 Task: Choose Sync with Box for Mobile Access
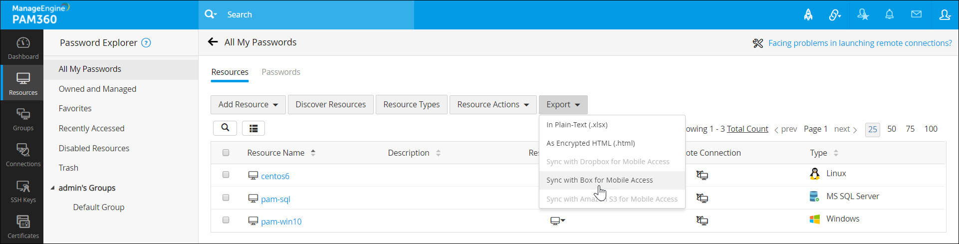coord(599,180)
